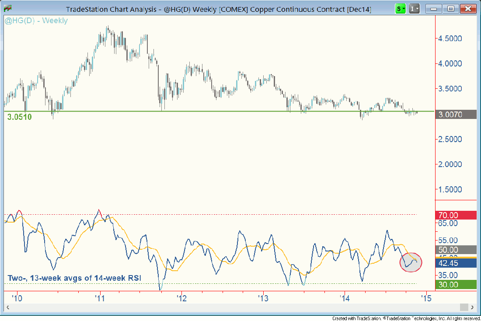The width and height of the screenshot is (481, 321).
Task: Click the TradeStation chart icon in title bar
Action: click(x=7, y=8)
